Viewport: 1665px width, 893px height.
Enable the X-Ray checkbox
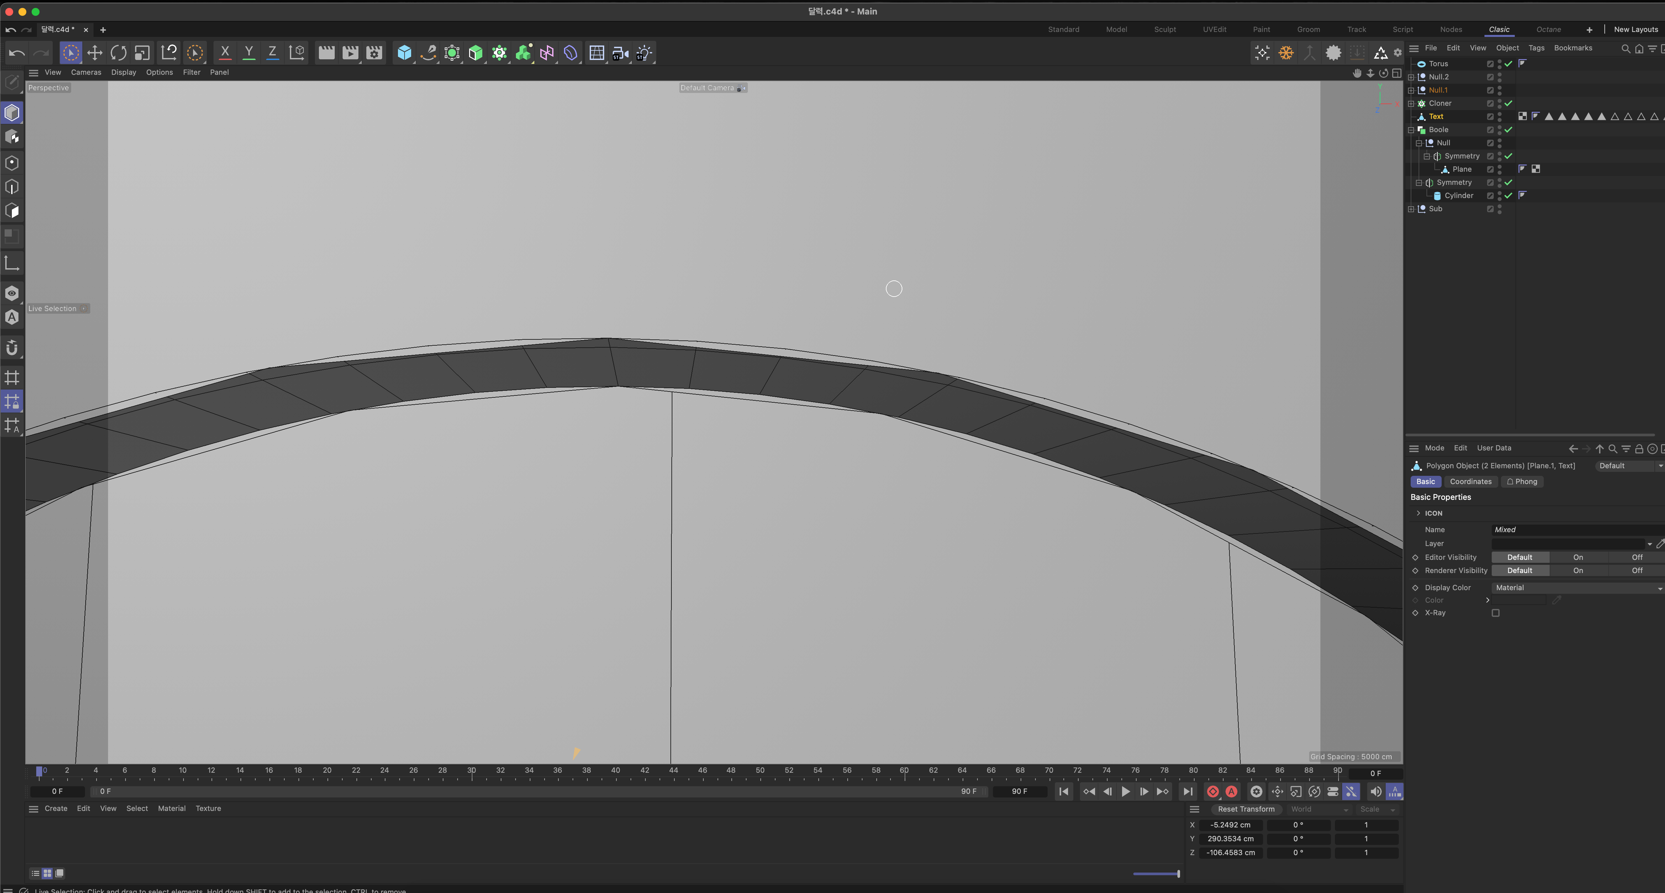point(1495,613)
